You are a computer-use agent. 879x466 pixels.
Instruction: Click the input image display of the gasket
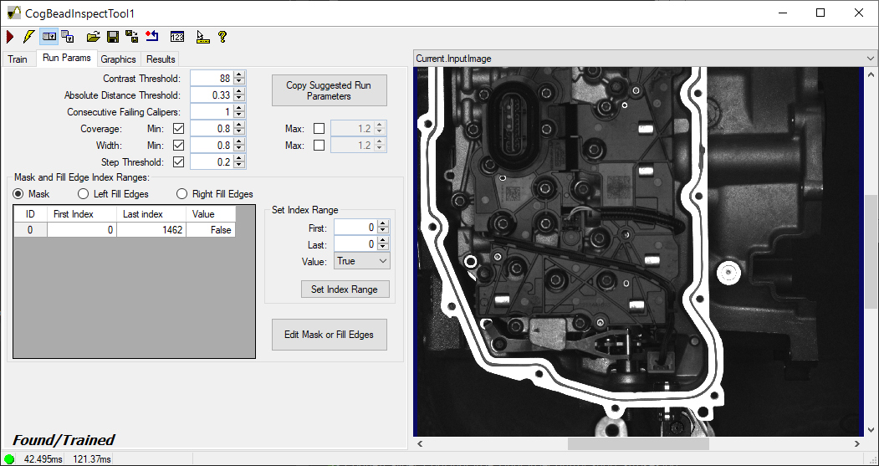[x=638, y=251]
